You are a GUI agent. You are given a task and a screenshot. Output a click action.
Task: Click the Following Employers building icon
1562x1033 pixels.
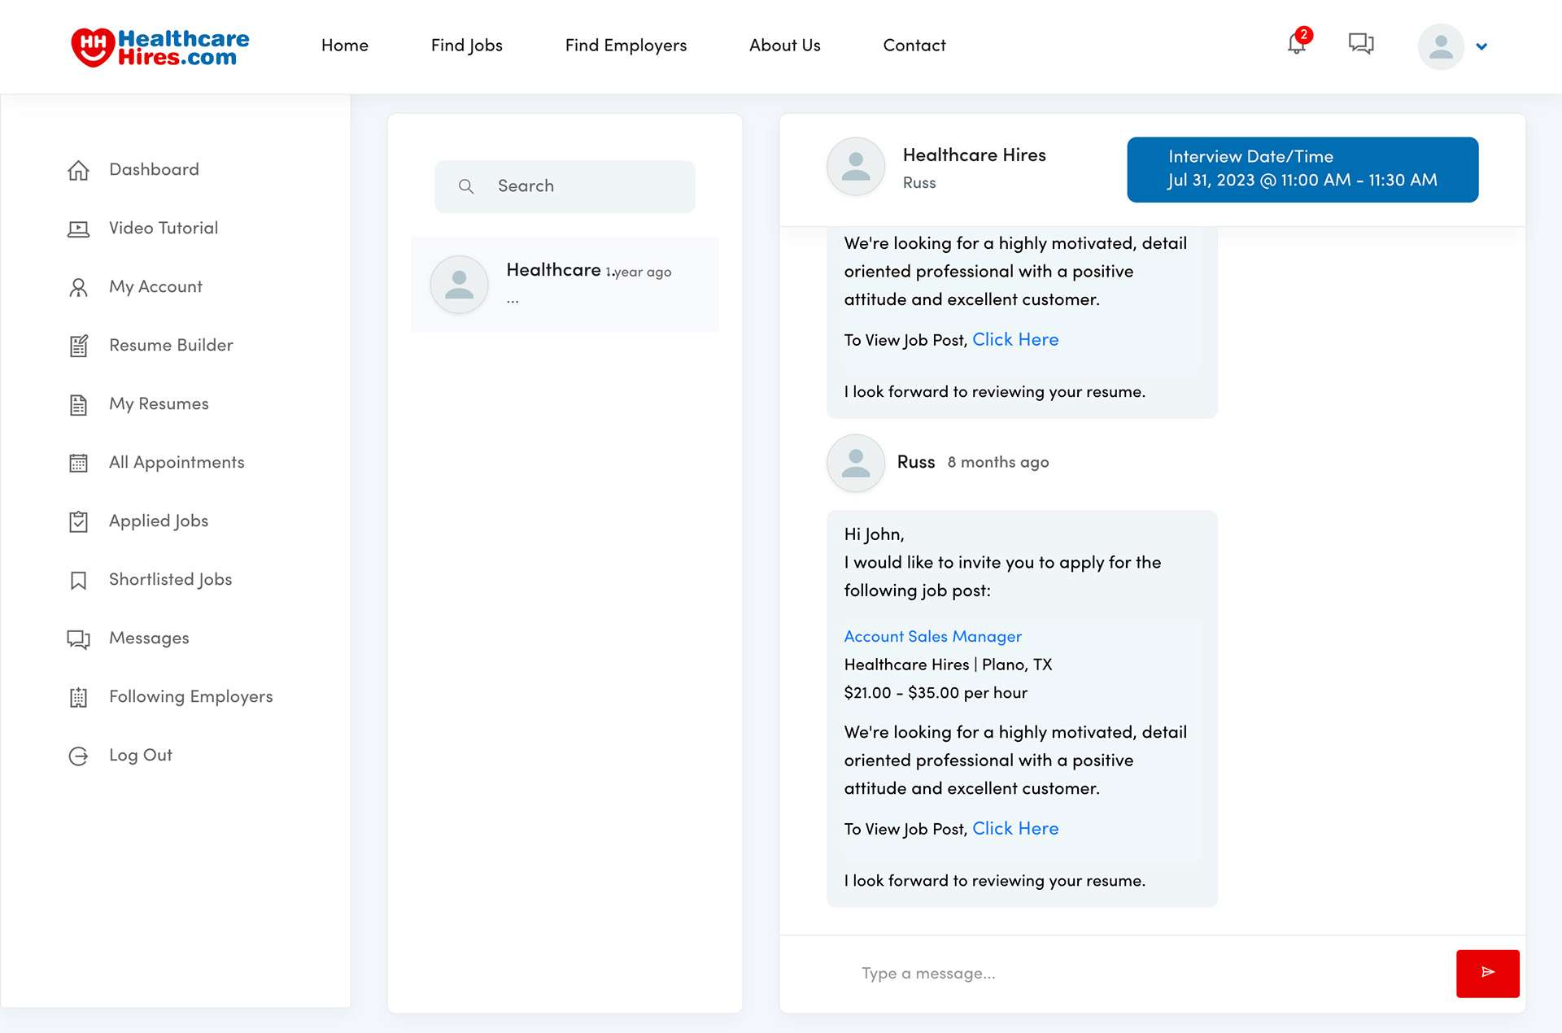click(x=78, y=697)
